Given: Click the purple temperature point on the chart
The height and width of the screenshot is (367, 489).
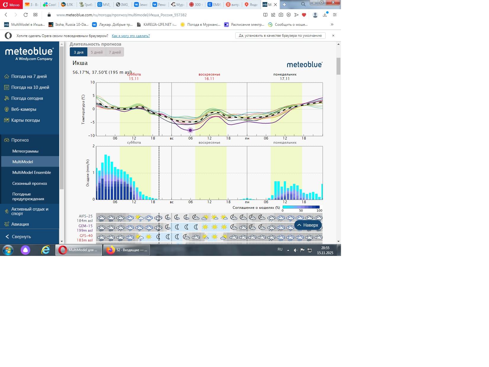Looking at the screenshot, I should point(190,130).
